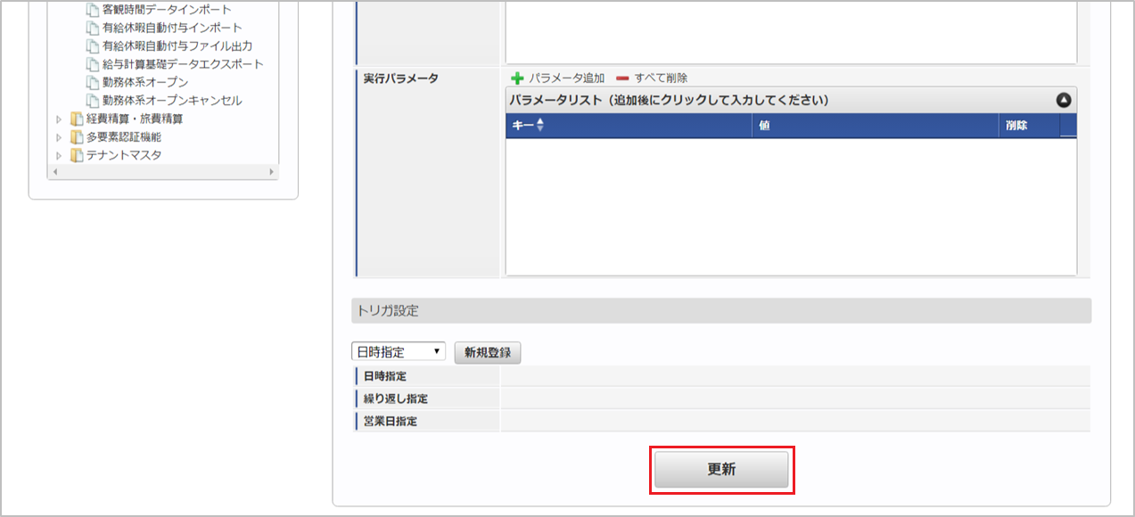The height and width of the screenshot is (517, 1135).
Task: Click the 営業日指定 row label
Action: coord(390,421)
